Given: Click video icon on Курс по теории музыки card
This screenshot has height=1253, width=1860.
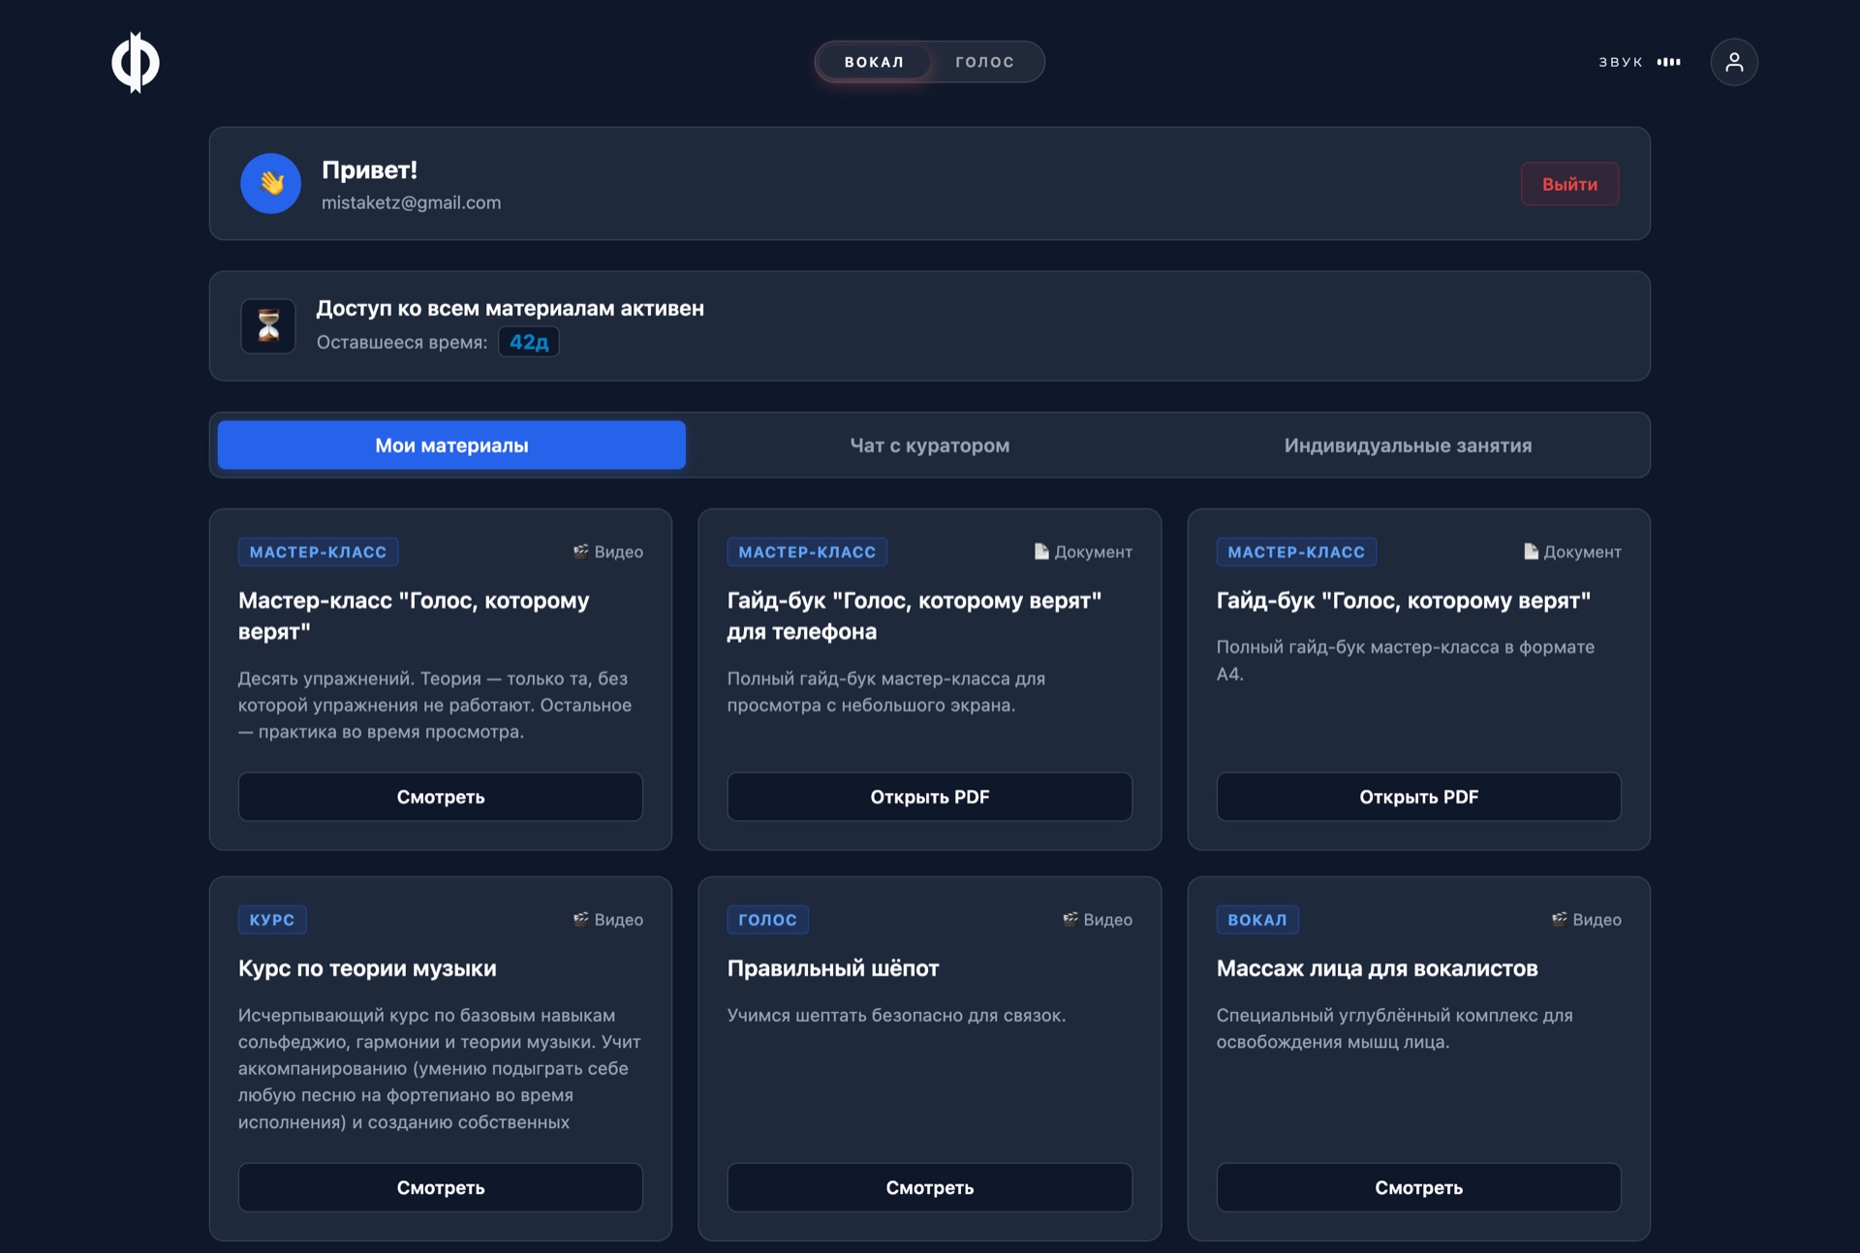Looking at the screenshot, I should 581,919.
